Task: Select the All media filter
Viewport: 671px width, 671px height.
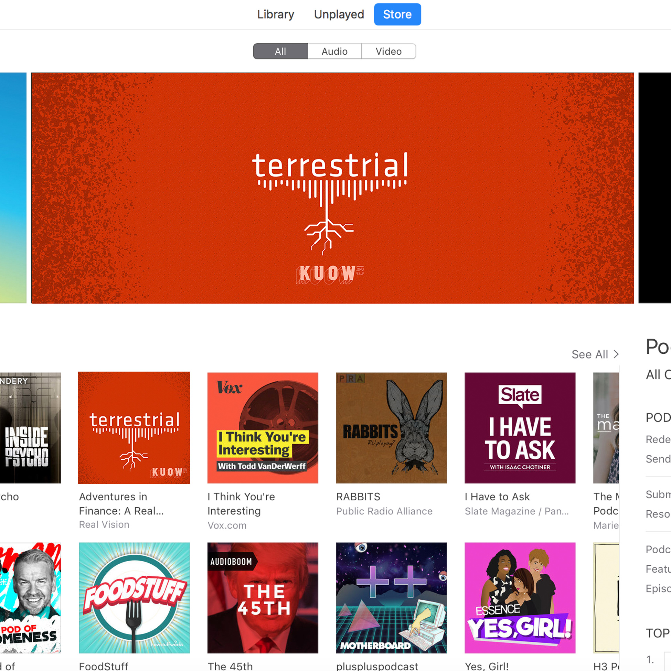Action: coord(280,51)
